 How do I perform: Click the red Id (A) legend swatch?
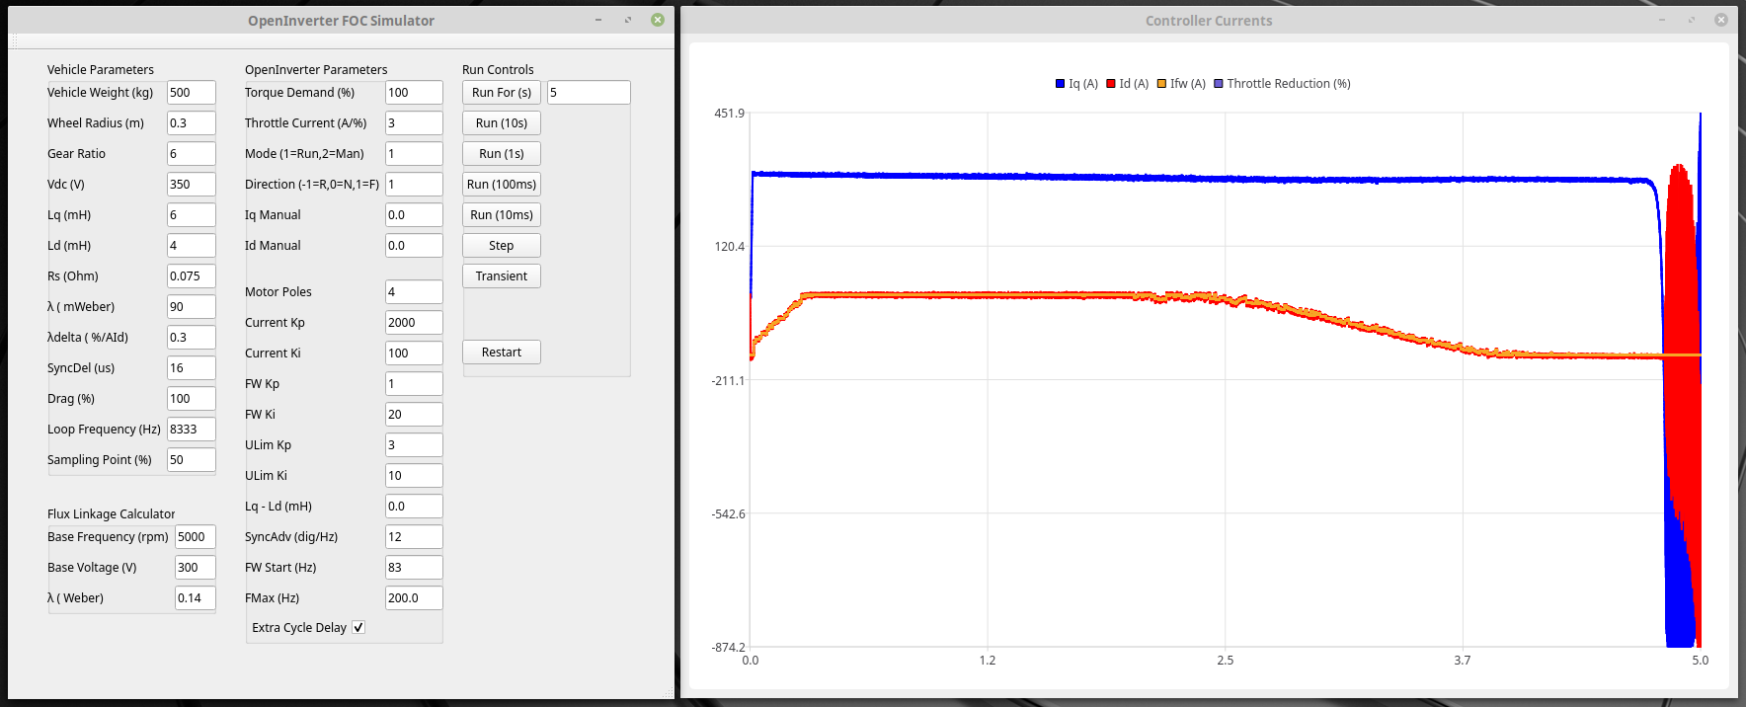click(1111, 84)
